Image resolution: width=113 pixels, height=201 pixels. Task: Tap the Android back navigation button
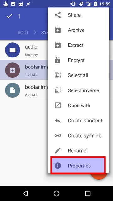25,193
